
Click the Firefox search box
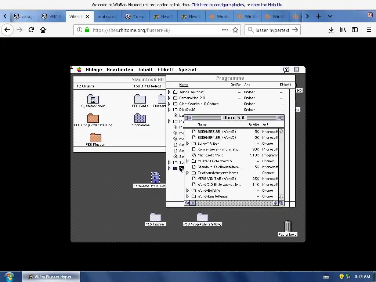(273, 30)
